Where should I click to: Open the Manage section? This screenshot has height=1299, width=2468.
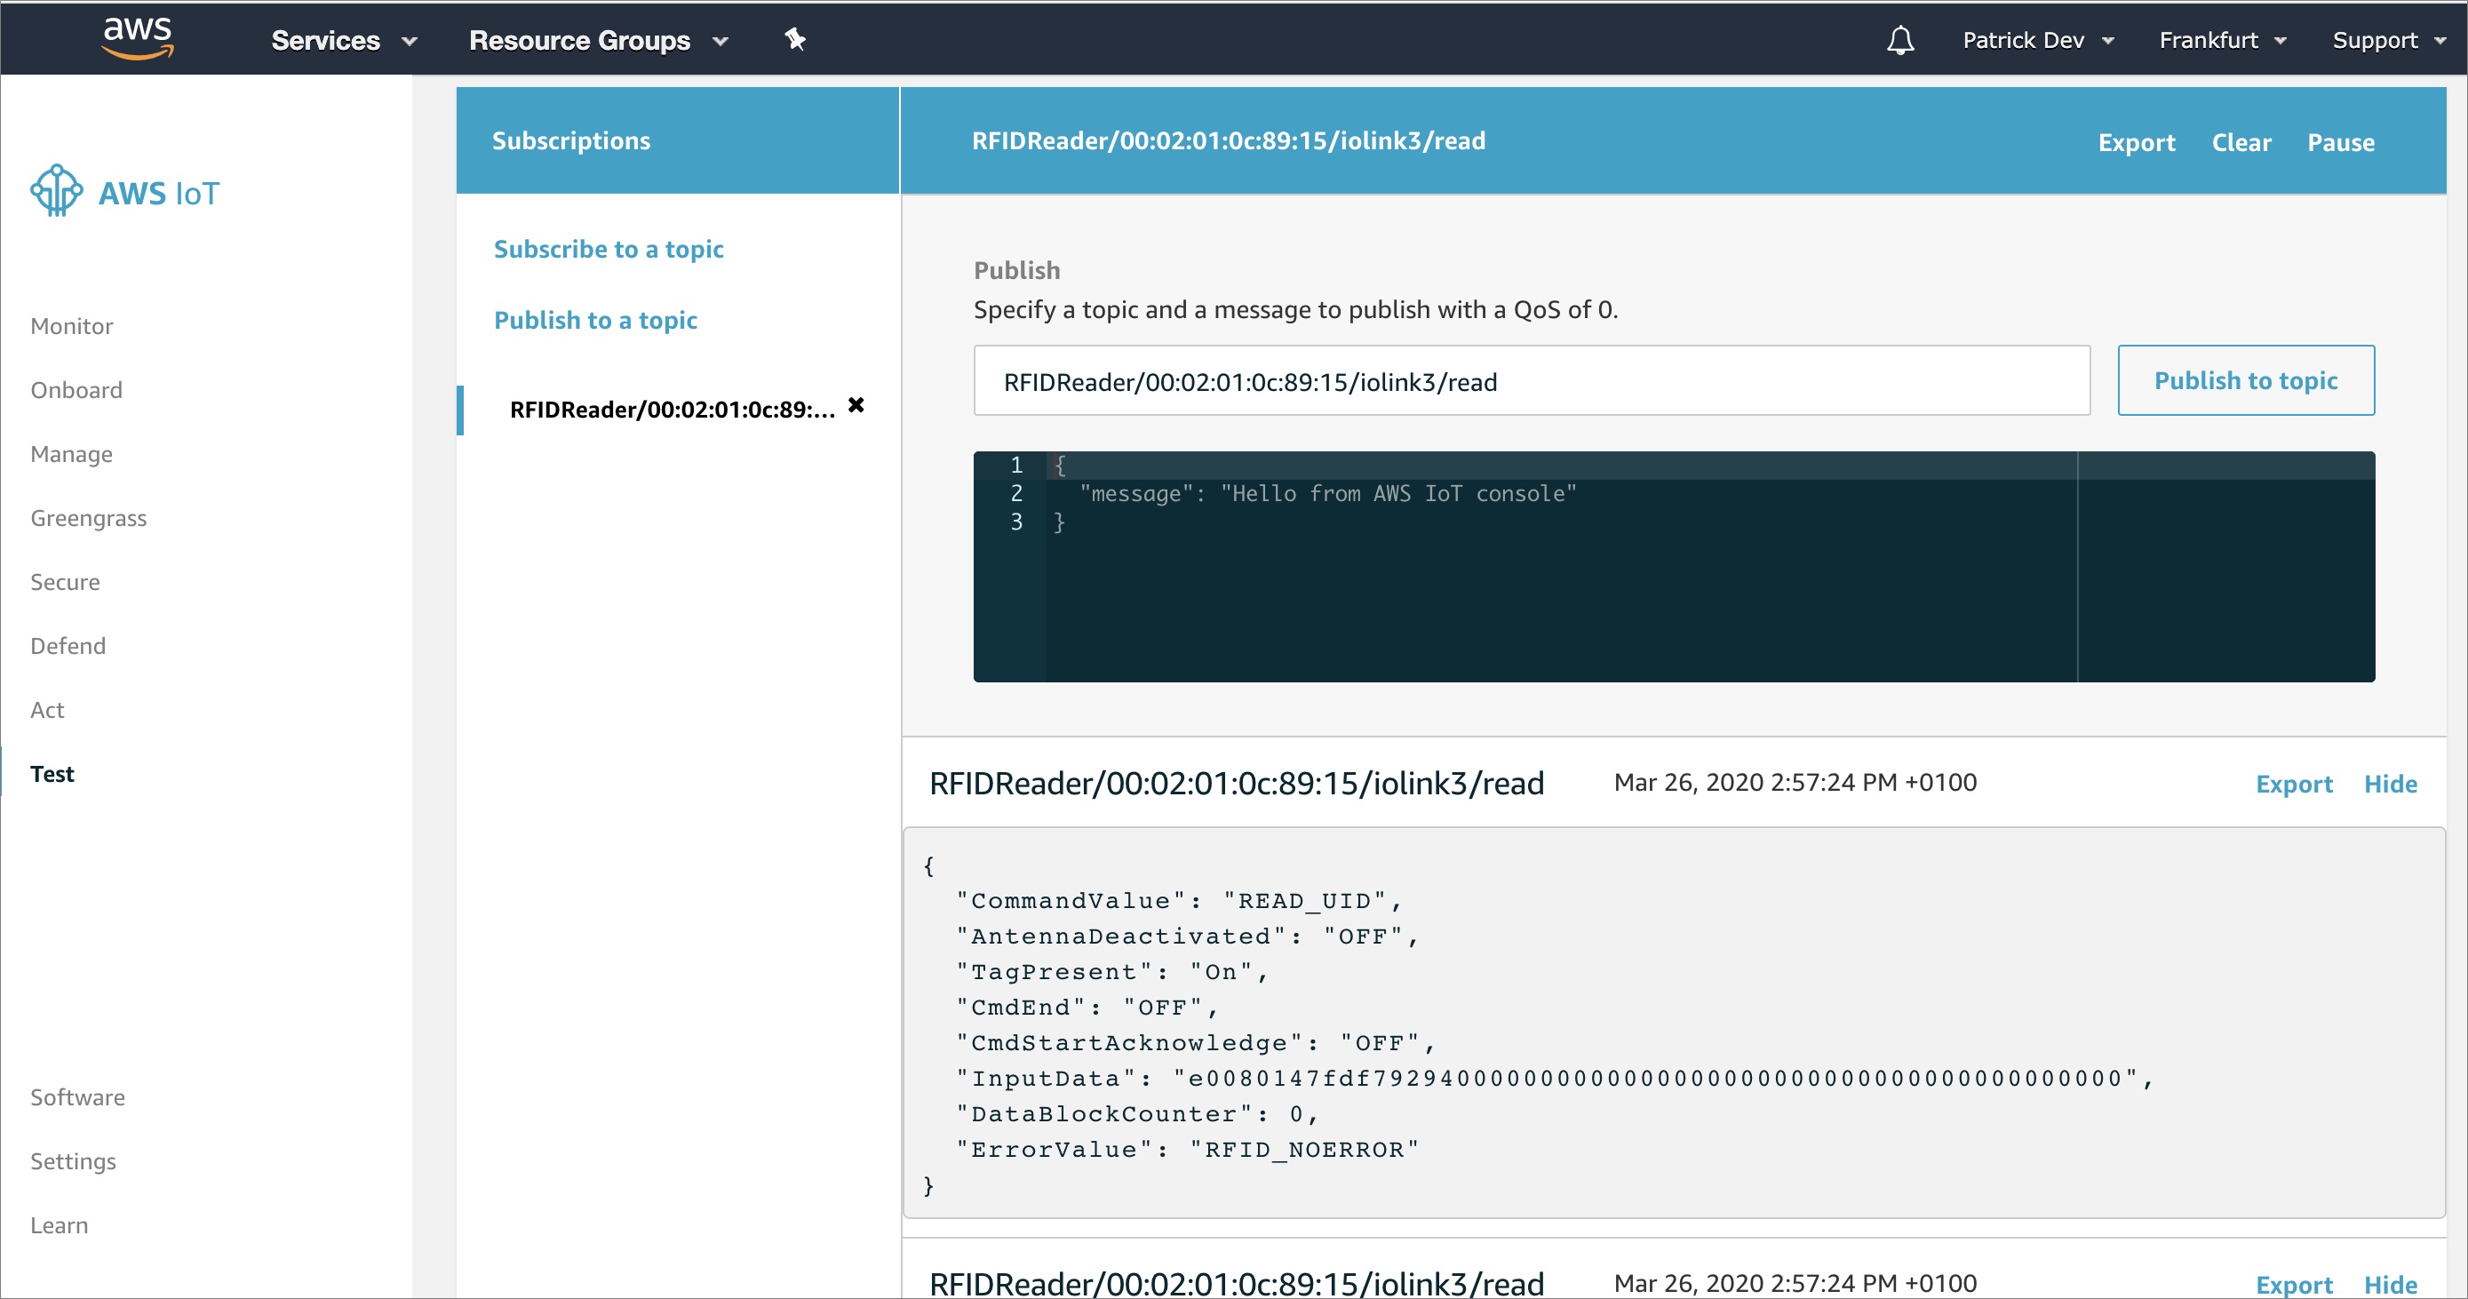click(72, 454)
